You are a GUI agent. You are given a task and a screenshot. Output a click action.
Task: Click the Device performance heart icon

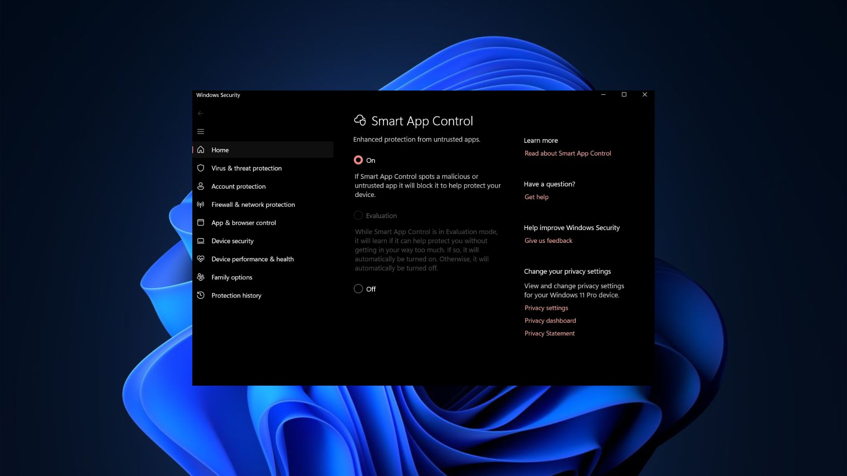(201, 259)
